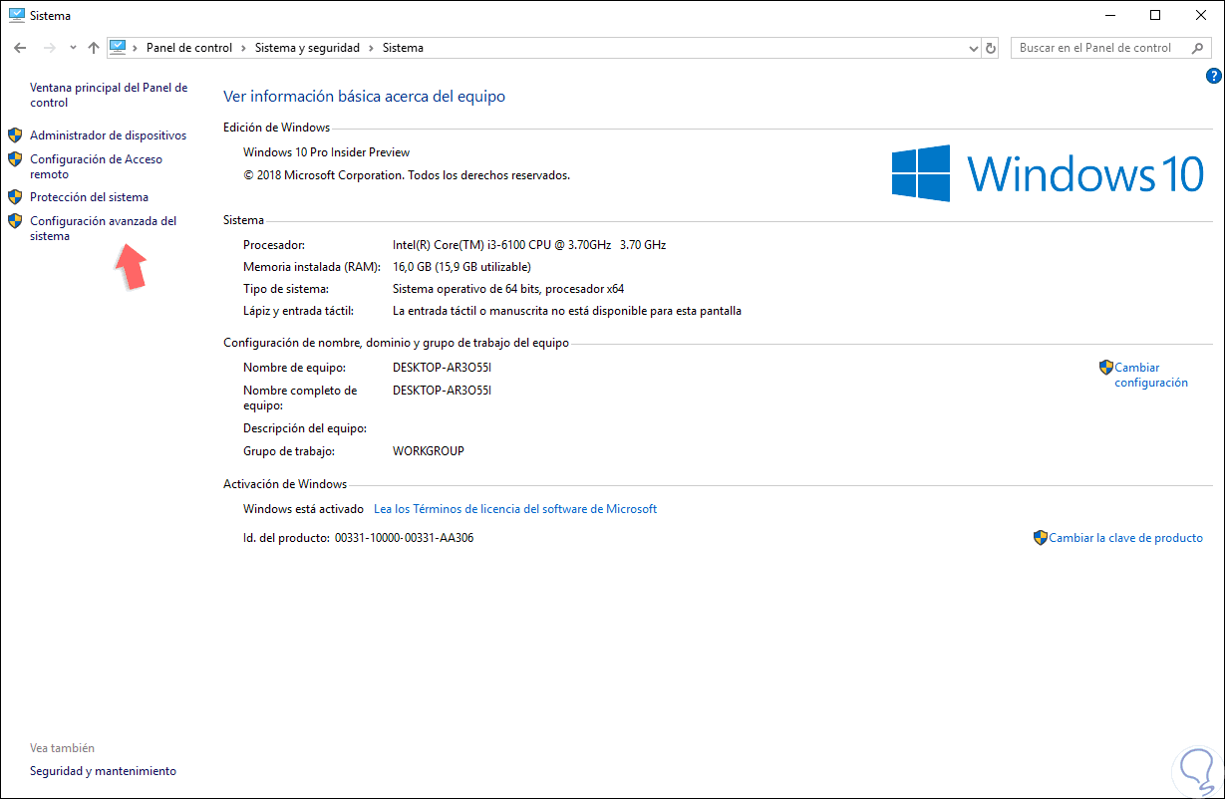1225x799 pixels.
Task: Click shield icon beside Cambiar la clave de producto
Action: 1041,537
